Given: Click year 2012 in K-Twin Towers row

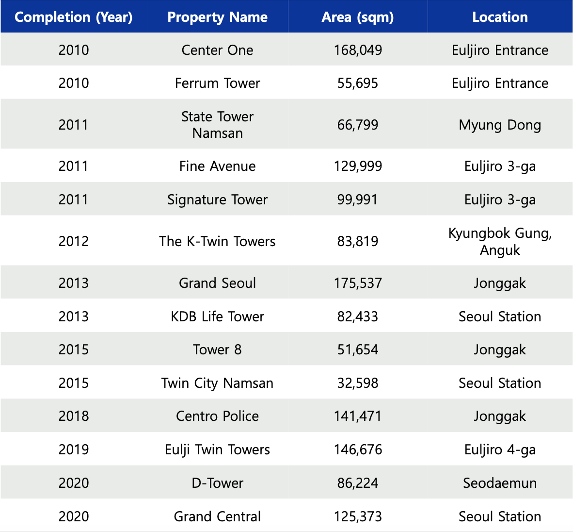Looking at the screenshot, I should click(x=74, y=241).
